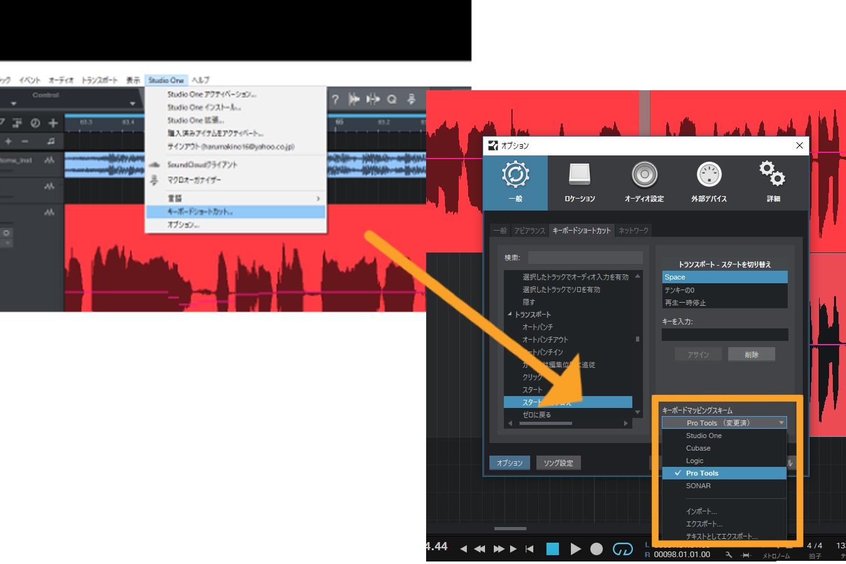Choose Studio One in the mapping scheme list
846x564 pixels.
click(724, 436)
